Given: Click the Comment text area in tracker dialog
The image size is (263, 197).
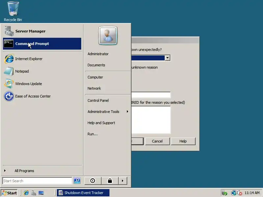Looking at the screenshot, I should tap(151, 120).
